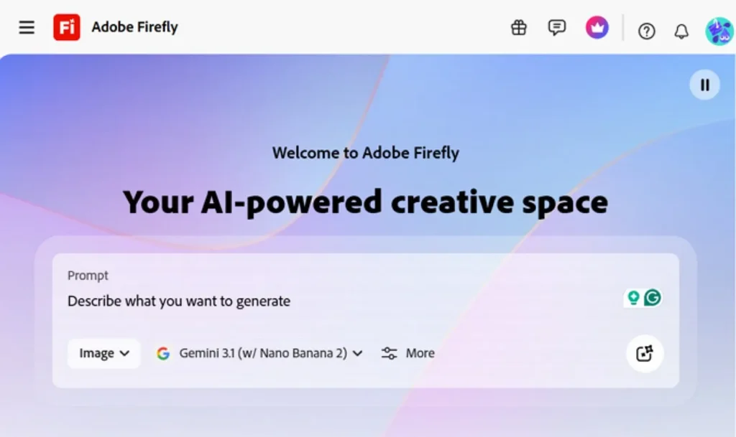Open the gift promotions icon
This screenshot has width=736, height=437.
(x=518, y=27)
